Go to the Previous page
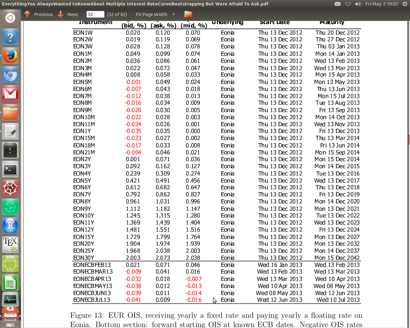Viewport: 410px width, 328px height. point(39,14)
